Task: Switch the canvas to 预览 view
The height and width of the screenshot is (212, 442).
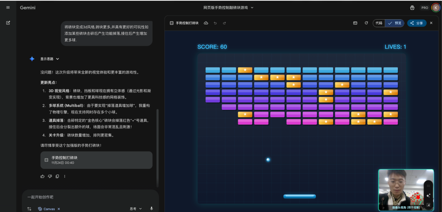Action: click(x=395, y=23)
